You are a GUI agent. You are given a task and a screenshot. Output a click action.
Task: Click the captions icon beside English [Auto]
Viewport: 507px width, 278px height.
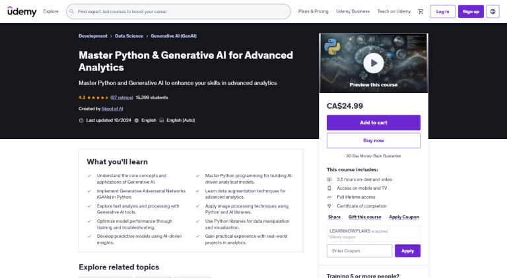162,121
